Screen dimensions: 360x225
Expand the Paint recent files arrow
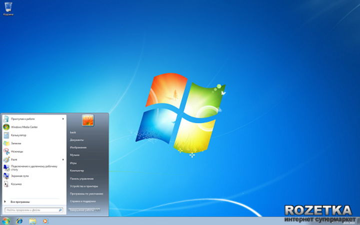click(x=63, y=159)
